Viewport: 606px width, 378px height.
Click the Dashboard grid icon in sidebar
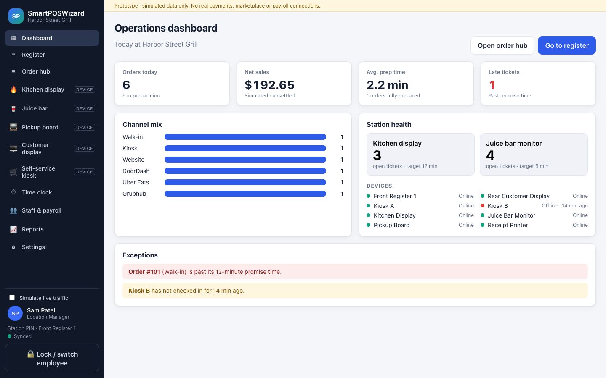pos(13,38)
